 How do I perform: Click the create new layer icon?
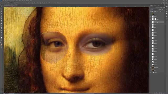(161, 93)
